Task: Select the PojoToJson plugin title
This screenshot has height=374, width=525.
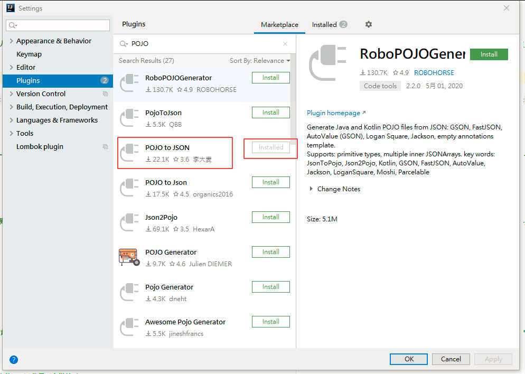Action: 163,113
